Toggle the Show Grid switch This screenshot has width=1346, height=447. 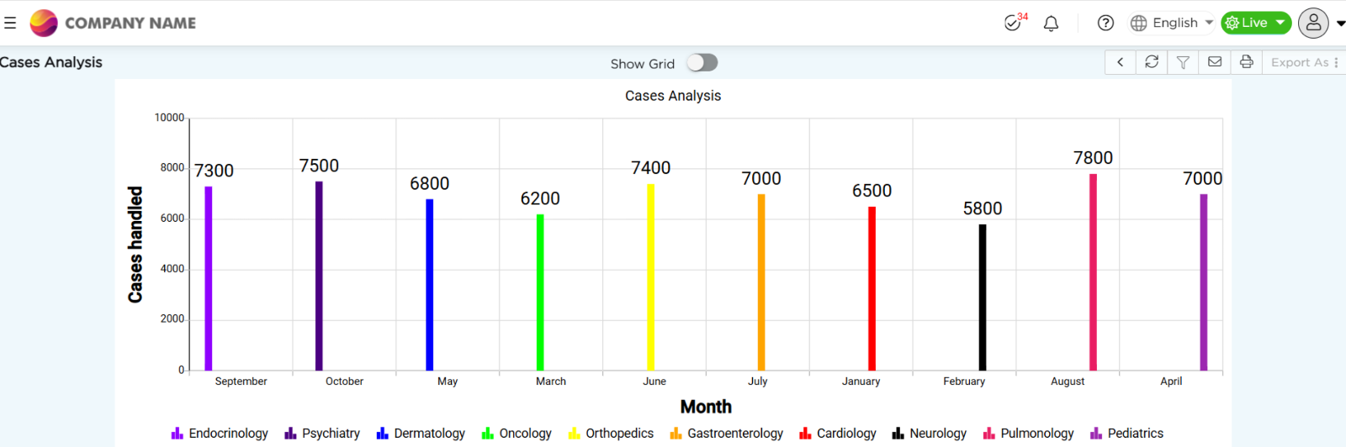[x=702, y=63]
